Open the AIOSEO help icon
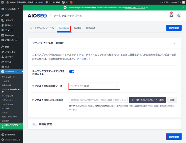The height and width of the screenshot is (143, 186). 179,16
